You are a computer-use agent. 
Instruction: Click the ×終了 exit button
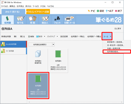pyautogui.click(x=118, y=11)
